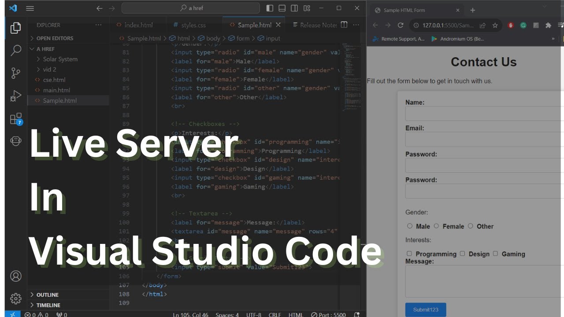Bookmark this page with the star icon
Viewport: 564px width, 317px height.
click(495, 26)
